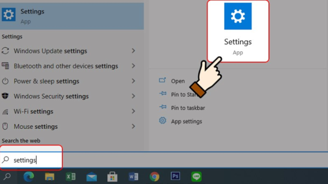The width and height of the screenshot is (328, 184).
Task: Open the LINE app from the taskbar
Action: tap(196, 177)
